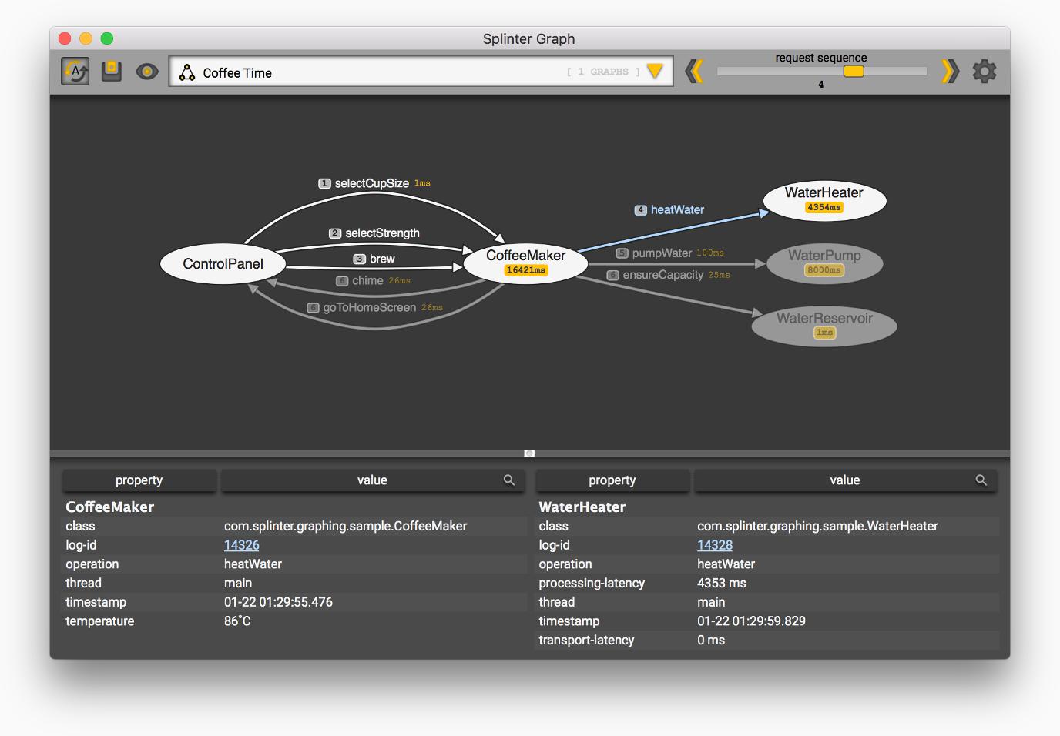The height and width of the screenshot is (736, 1060).
Task: Open log-id link 14326
Action: coord(241,545)
